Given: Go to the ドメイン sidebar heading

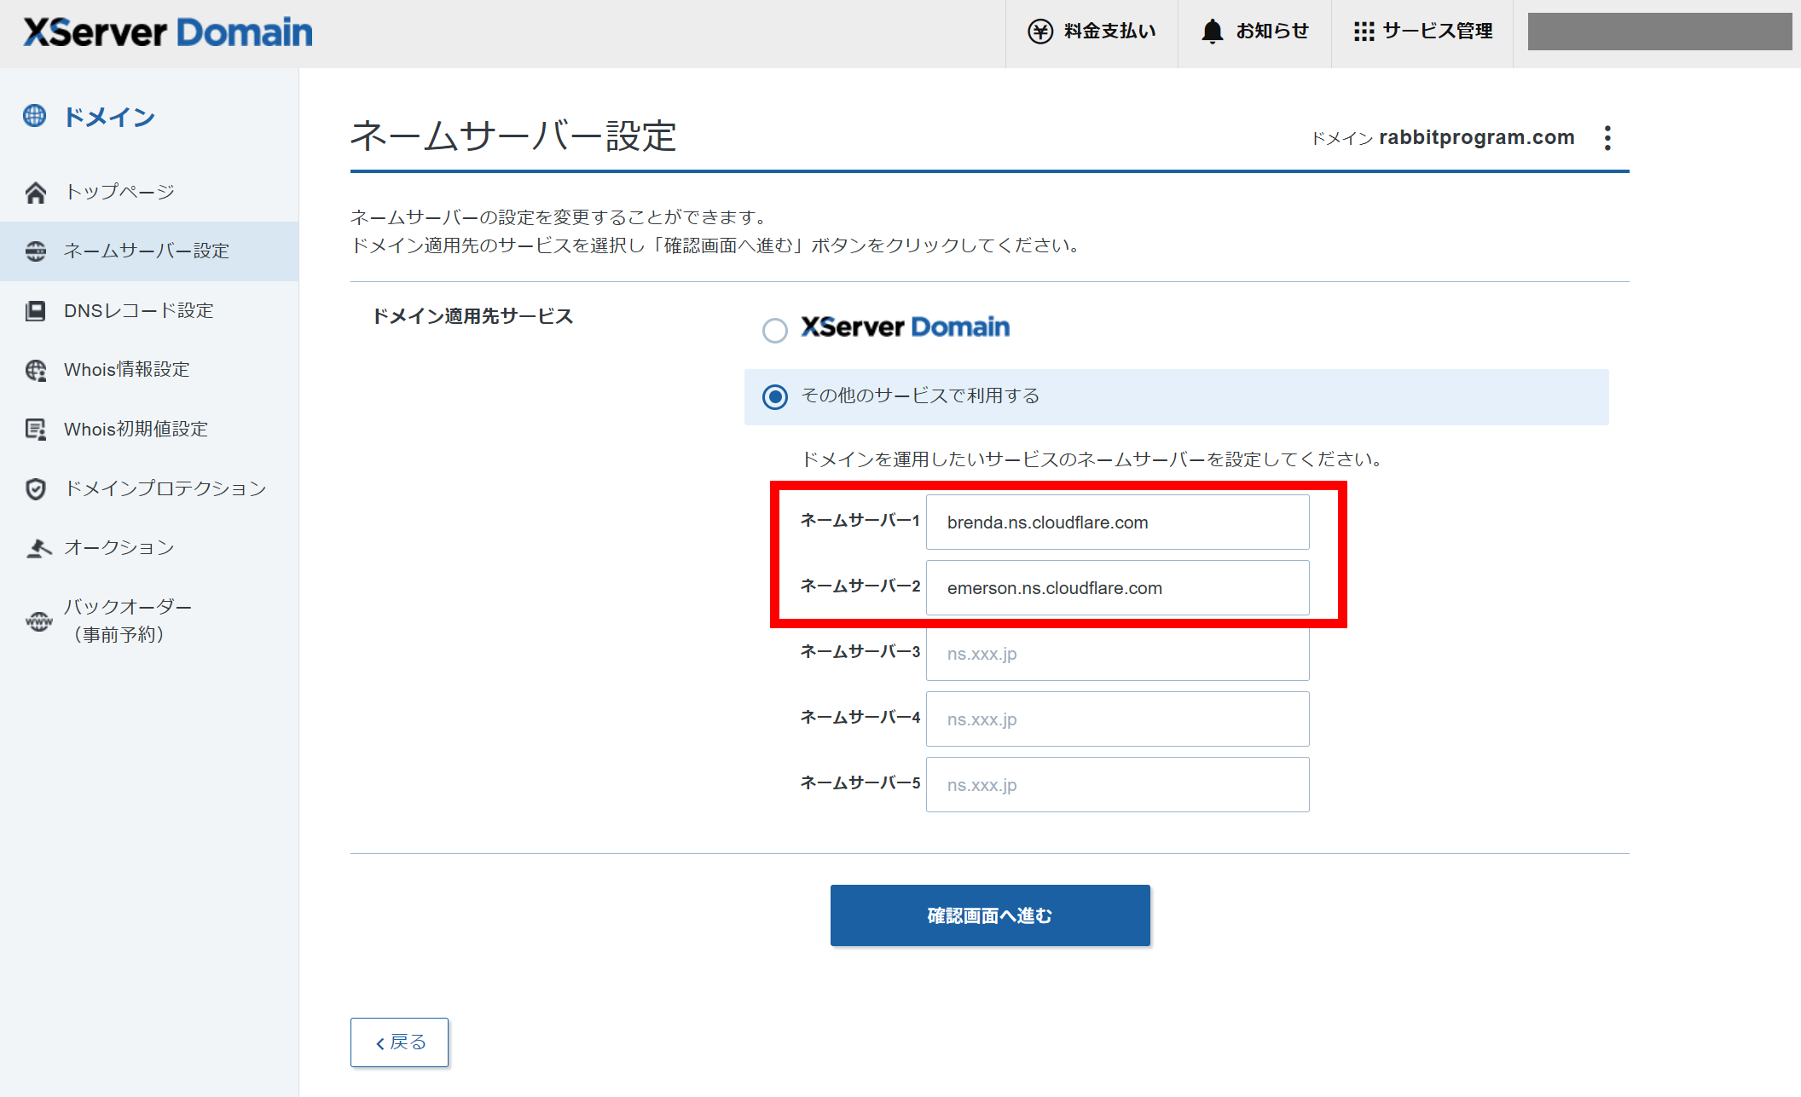Looking at the screenshot, I should [109, 117].
